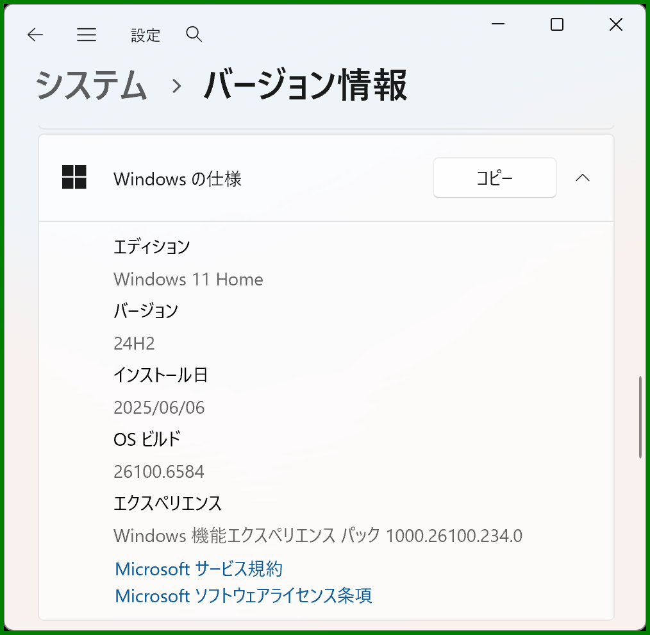The image size is (650, 635).
Task: Click the OS build 26100.6584 value
Action: 159,471
